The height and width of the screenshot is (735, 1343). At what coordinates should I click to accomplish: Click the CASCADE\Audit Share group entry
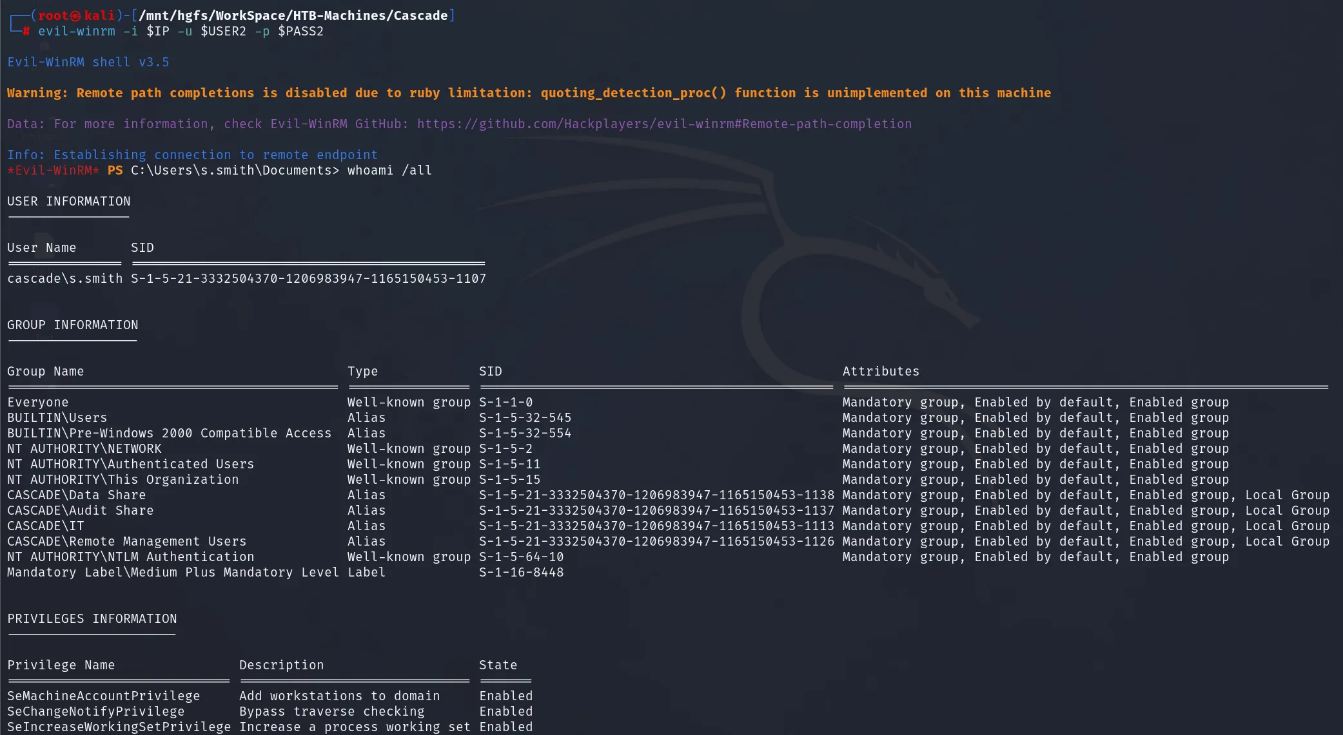point(80,510)
